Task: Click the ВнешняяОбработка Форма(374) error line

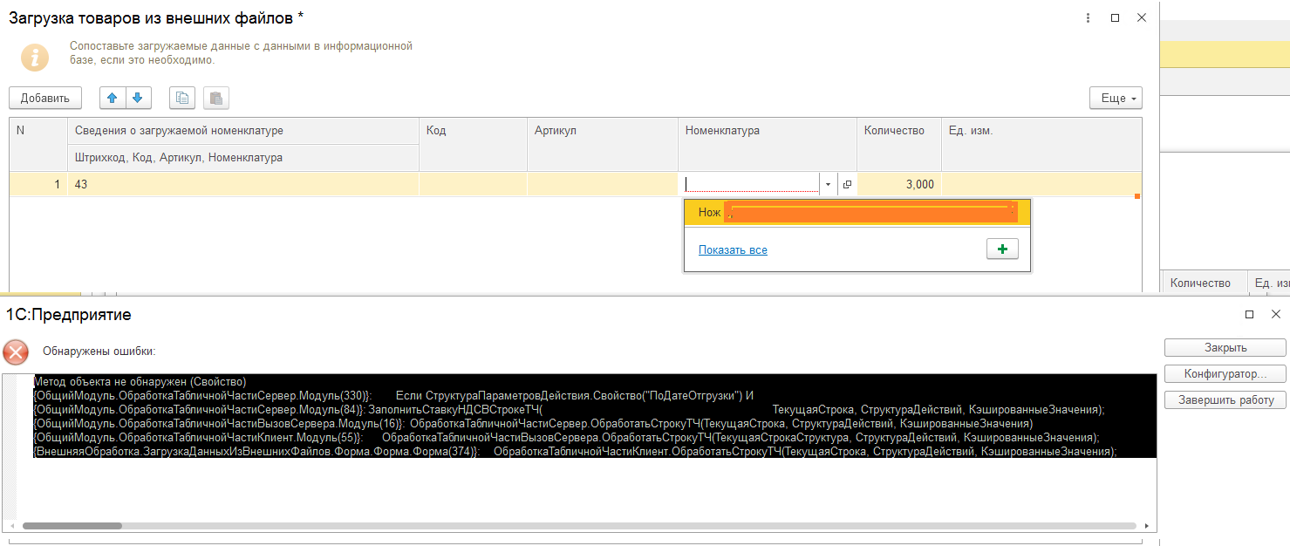Action: [x=575, y=452]
